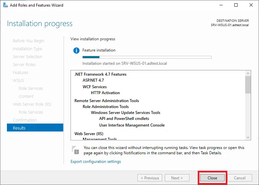Click the scroll up arrow in the feature list
Viewport: 259px width, 185px height.
pos(248,73)
